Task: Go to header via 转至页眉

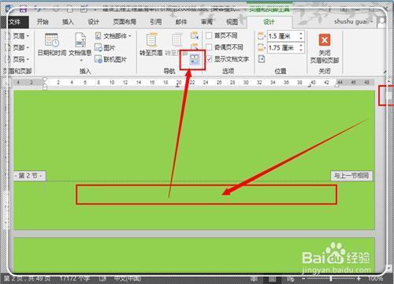Action: pos(151,45)
